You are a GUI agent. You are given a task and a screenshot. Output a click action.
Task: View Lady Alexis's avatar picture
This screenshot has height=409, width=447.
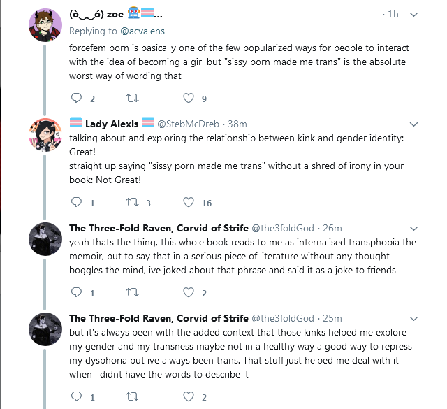pos(47,134)
